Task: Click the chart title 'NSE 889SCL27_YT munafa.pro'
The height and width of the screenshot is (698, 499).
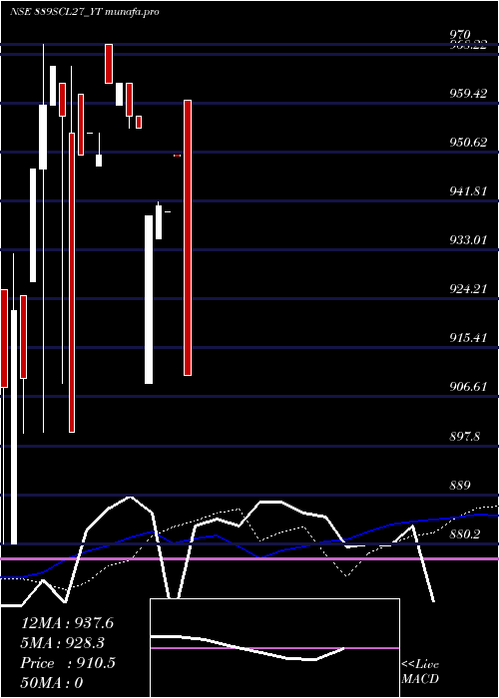Action: click(85, 12)
